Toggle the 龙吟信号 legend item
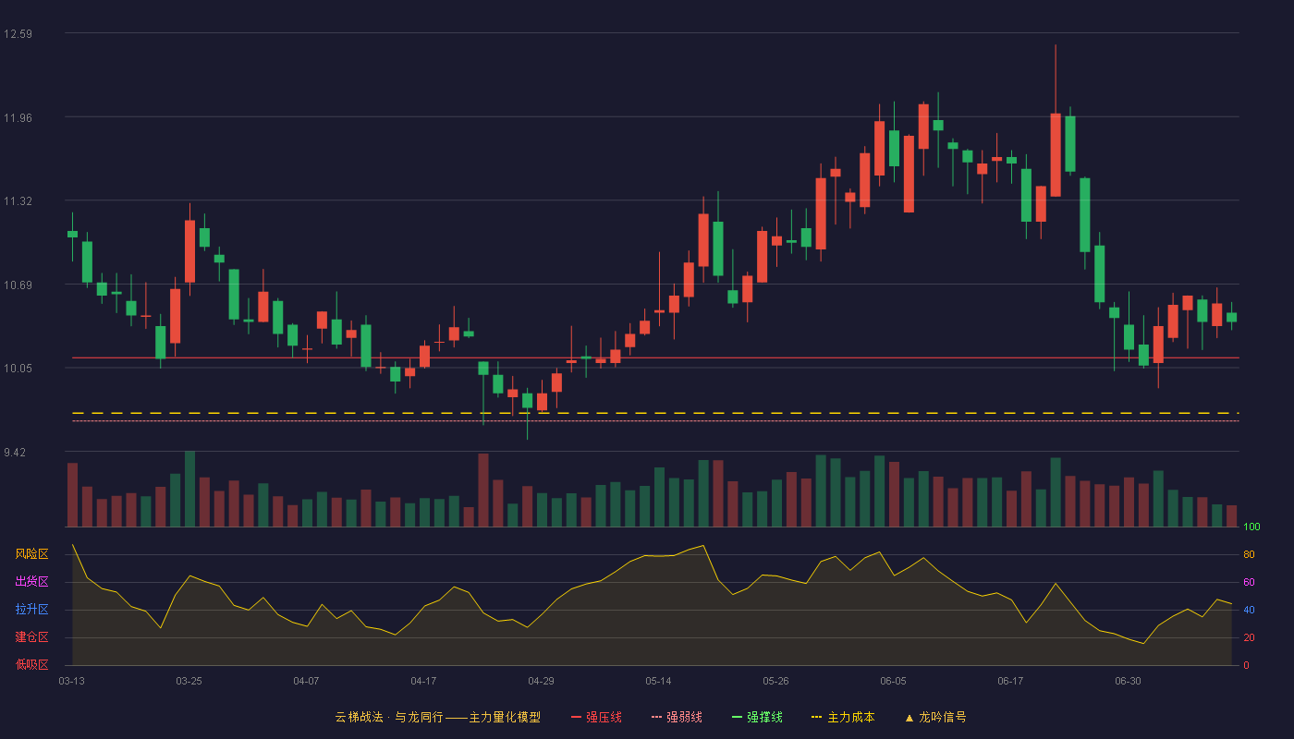The height and width of the screenshot is (739, 1294). 935,717
